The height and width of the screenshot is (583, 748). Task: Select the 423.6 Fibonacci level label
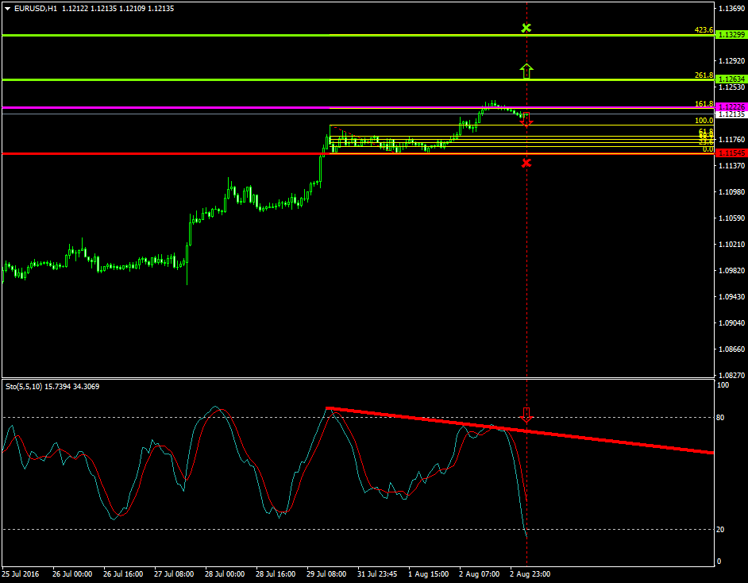tap(703, 30)
